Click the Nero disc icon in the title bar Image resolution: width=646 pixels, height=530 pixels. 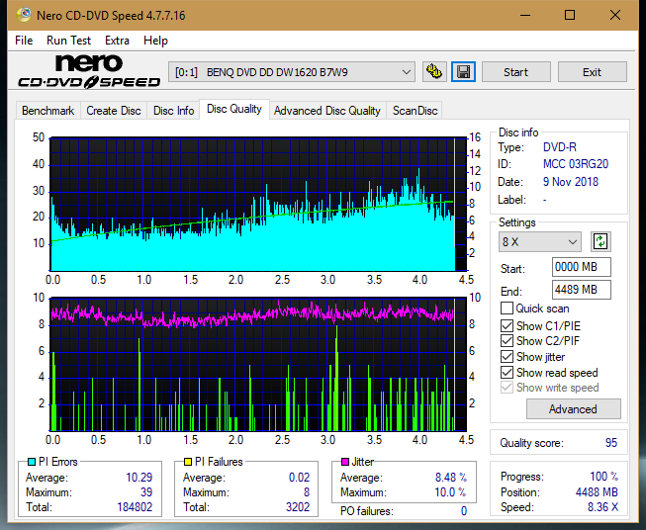(24, 15)
